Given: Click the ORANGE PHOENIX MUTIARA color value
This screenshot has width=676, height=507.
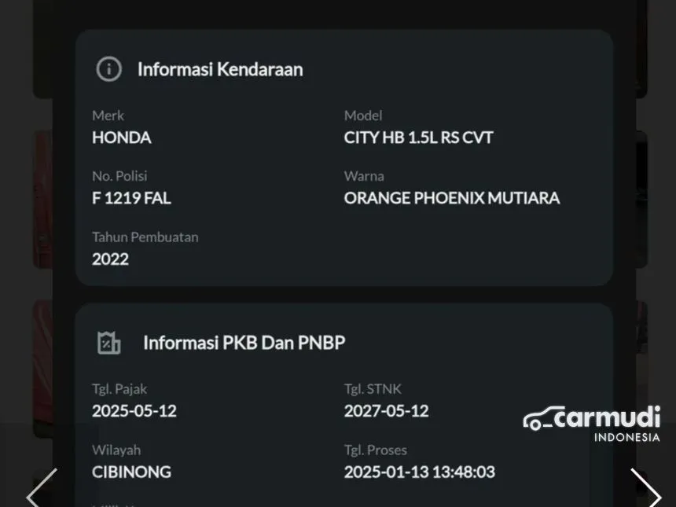Looking at the screenshot, I should click(x=451, y=198).
